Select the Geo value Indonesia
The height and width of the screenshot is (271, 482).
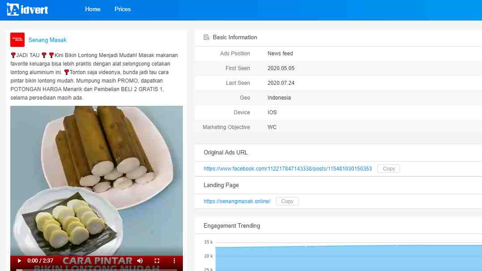(x=279, y=98)
